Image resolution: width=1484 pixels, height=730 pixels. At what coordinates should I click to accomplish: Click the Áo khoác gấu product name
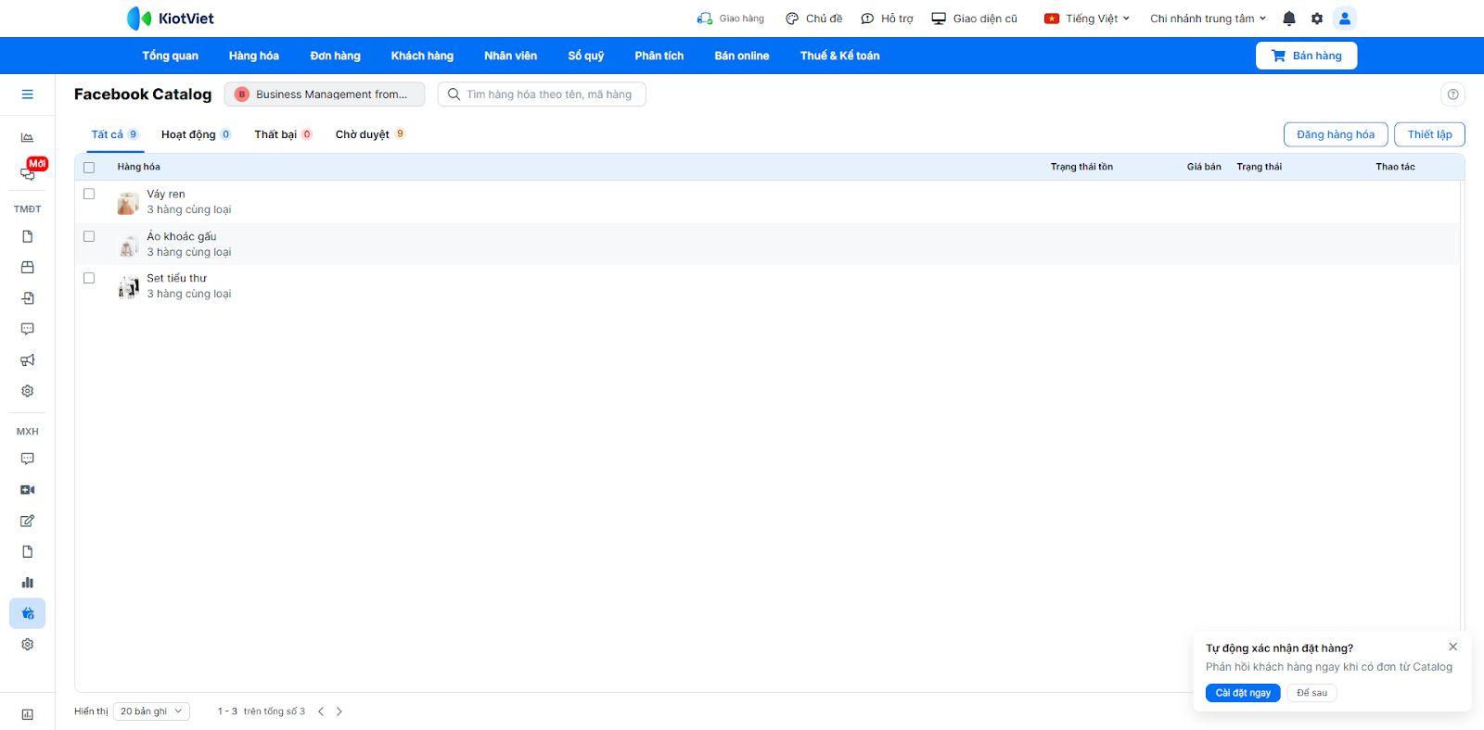click(x=182, y=236)
